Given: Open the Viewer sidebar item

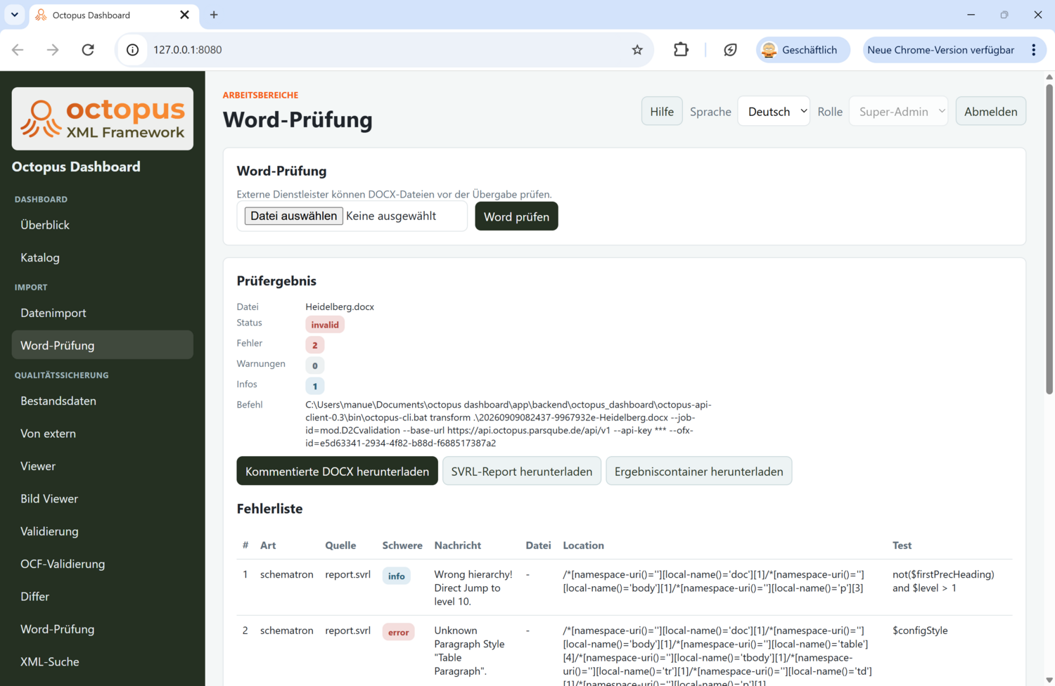Looking at the screenshot, I should (x=103, y=466).
